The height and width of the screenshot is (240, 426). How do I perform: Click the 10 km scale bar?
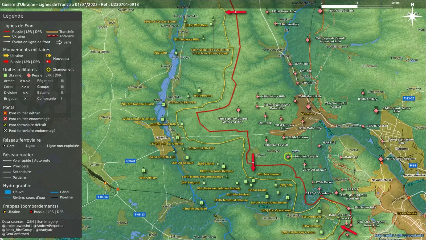coord(357,6)
